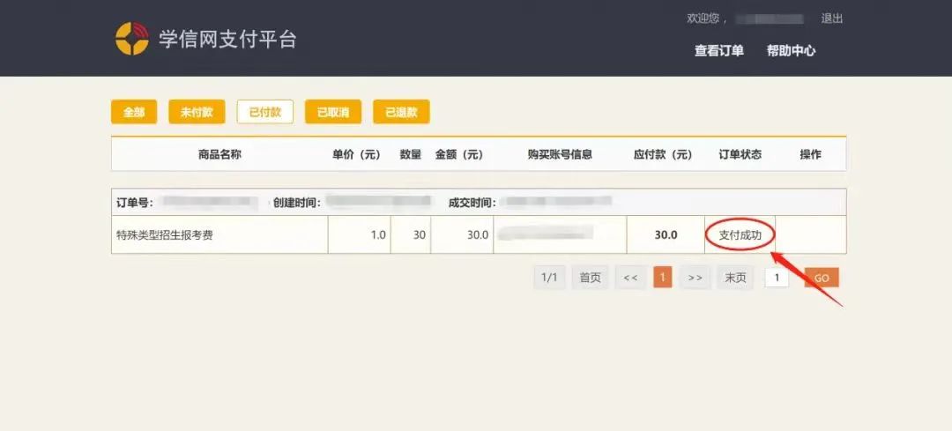Click the 学信网支付平台 title text
952x431 pixels.
click(227, 39)
